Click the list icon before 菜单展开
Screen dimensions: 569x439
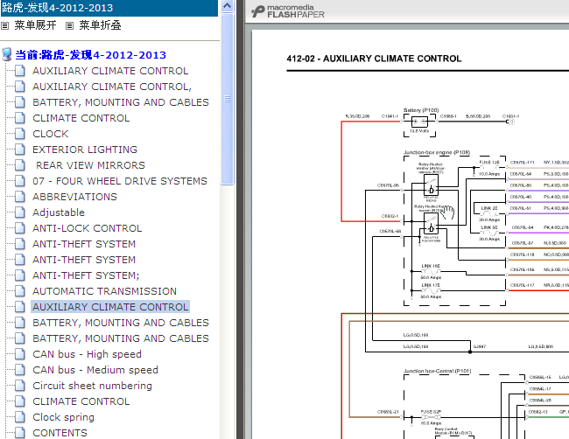(5, 26)
